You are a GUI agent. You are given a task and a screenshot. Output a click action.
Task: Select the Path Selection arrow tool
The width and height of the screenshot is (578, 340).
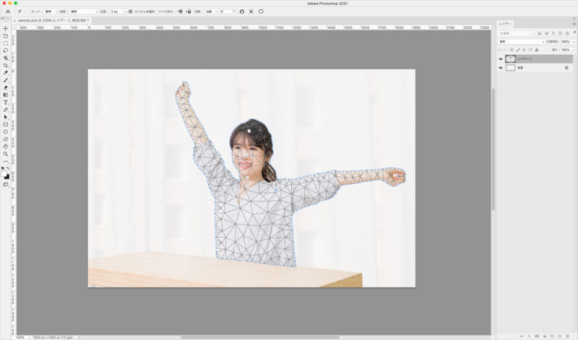point(6,117)
